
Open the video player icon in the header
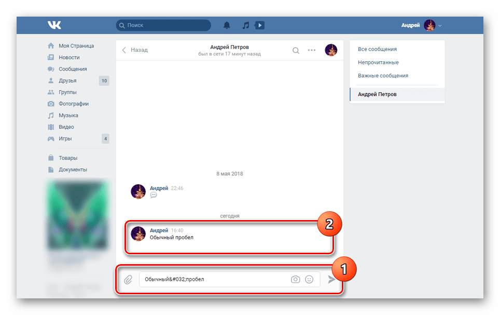point(259,25)
